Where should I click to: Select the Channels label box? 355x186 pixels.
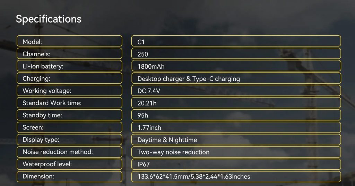[69, 53]
